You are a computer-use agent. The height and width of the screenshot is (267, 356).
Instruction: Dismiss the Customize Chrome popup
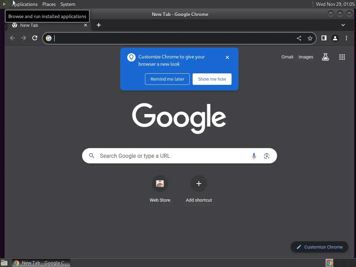point(227,57)
